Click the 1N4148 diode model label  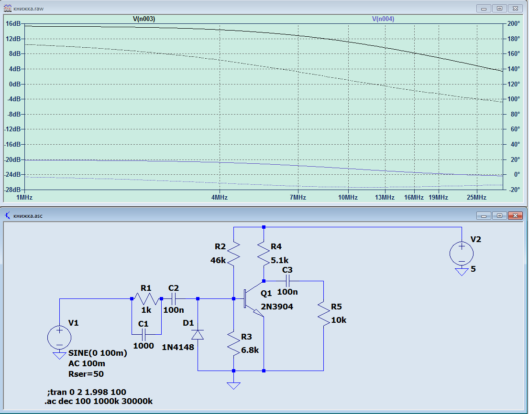coord(178,347)
